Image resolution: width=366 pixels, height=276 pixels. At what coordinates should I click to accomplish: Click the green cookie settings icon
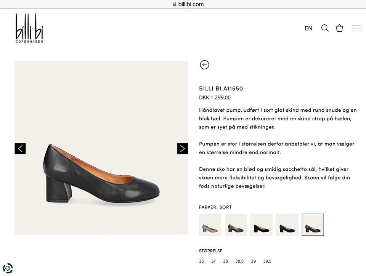point(8,268)
